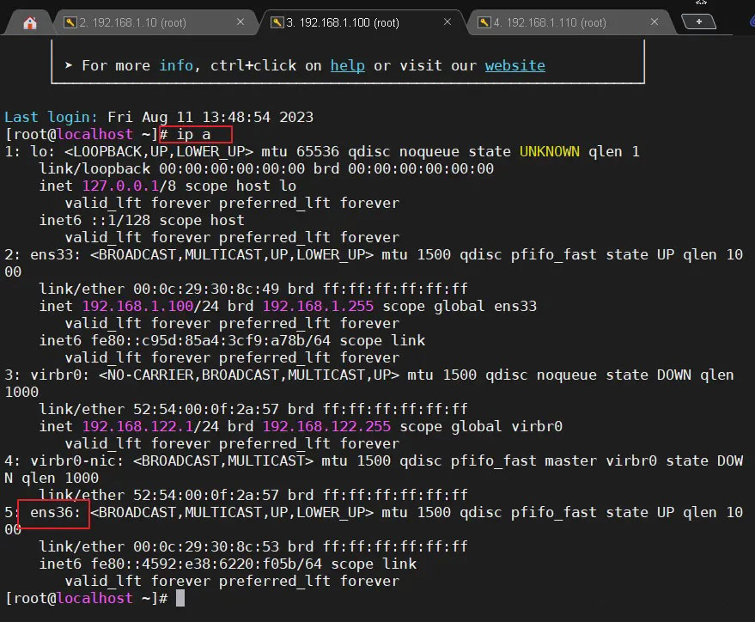Click the wrench icon on tab 3
Image resolution: width=755 pixels, height=622 pixels.
click(x=277, y=22)
